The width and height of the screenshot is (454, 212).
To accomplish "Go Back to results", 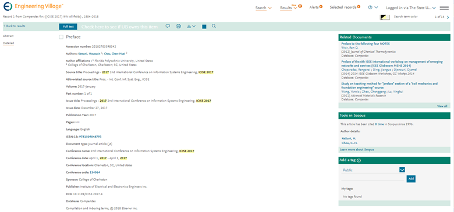I will [x=15, y=26].
